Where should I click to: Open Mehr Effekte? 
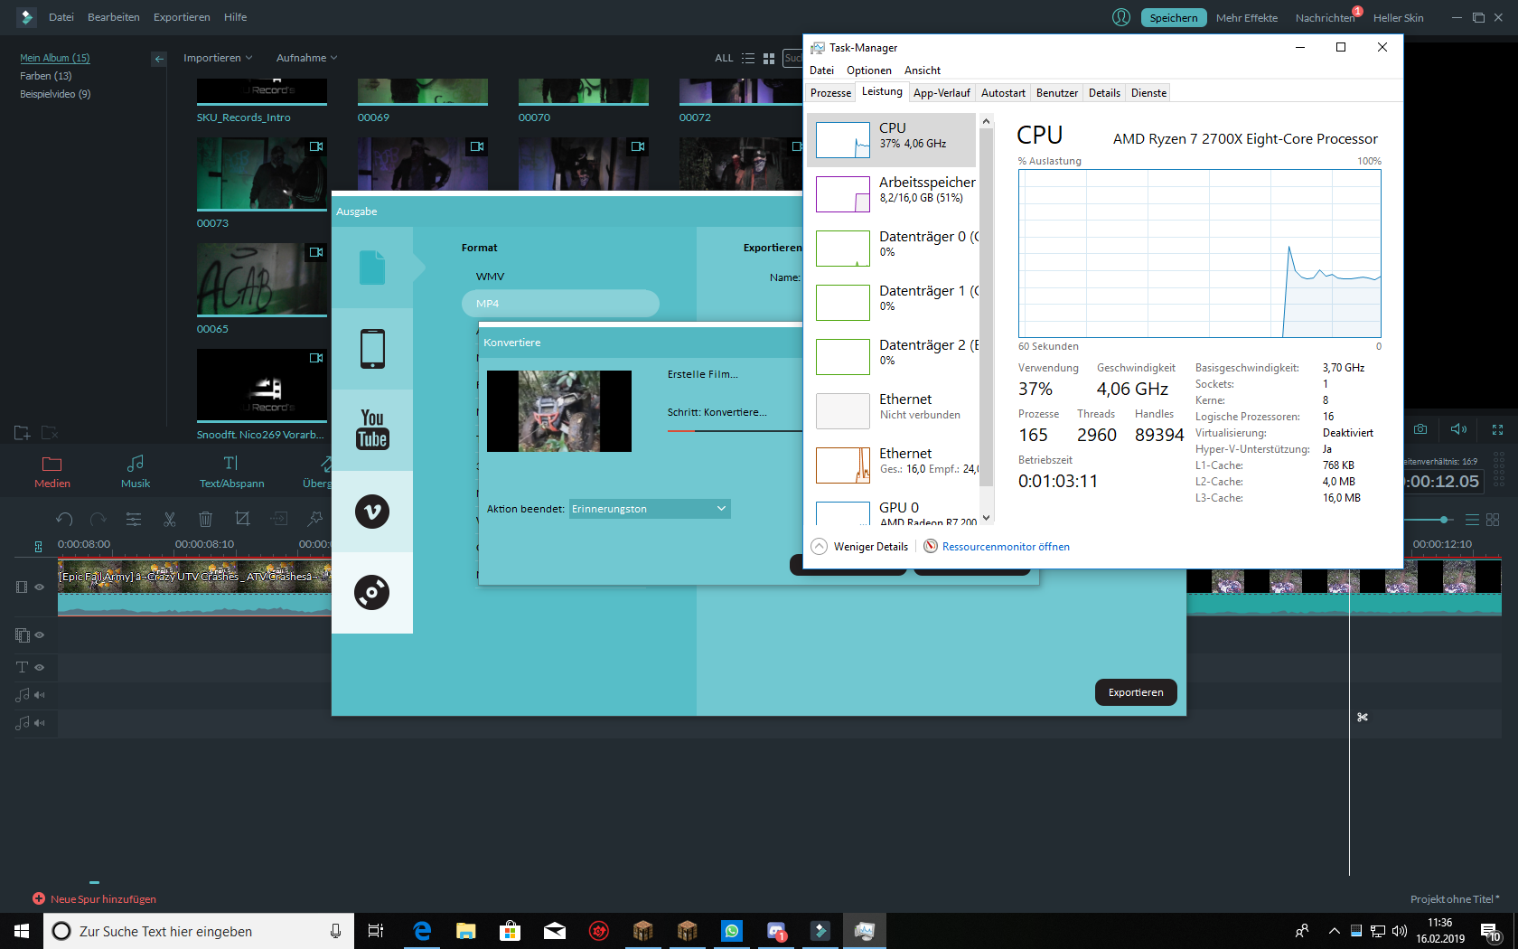pos(1247,17)
